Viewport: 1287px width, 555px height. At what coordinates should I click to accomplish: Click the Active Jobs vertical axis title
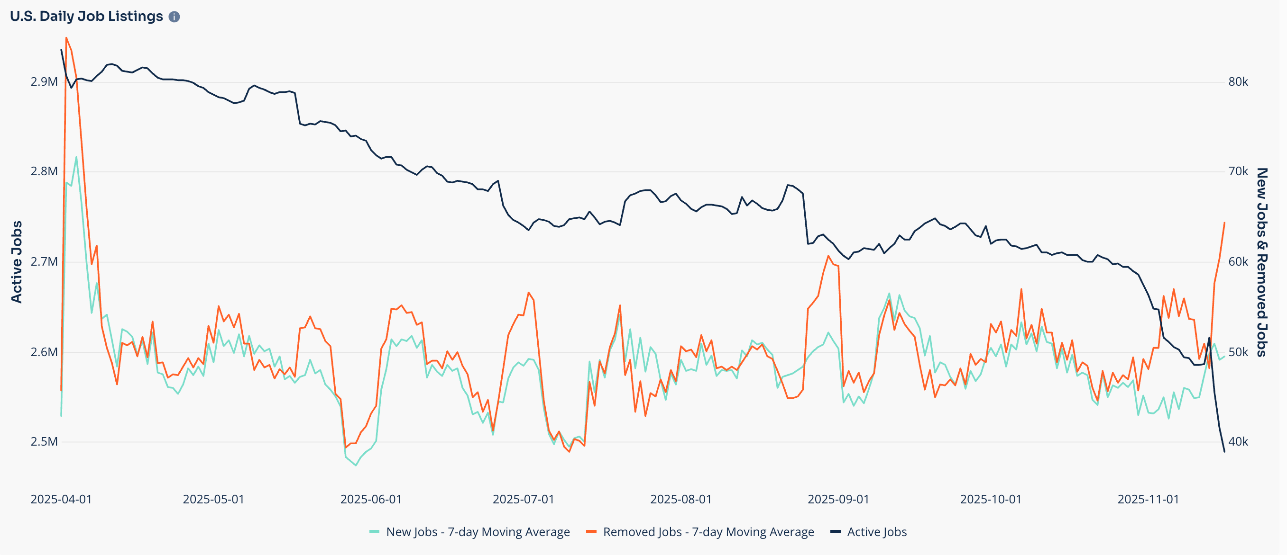(17, 262)
